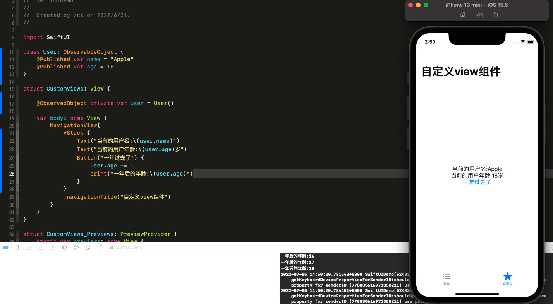The image size is (553, 304).
Task: Set a breakpoint on line number 25
Action: [12, 166]
